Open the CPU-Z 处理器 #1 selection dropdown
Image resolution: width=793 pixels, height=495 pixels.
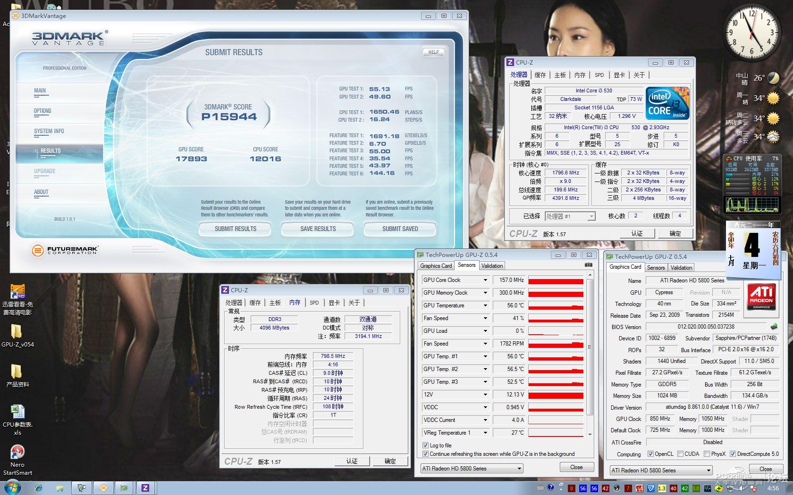click(570, 216)
